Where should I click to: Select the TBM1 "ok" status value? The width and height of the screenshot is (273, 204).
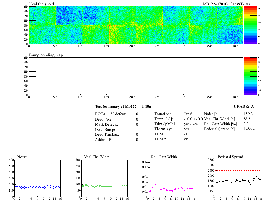tap(186, 134)
